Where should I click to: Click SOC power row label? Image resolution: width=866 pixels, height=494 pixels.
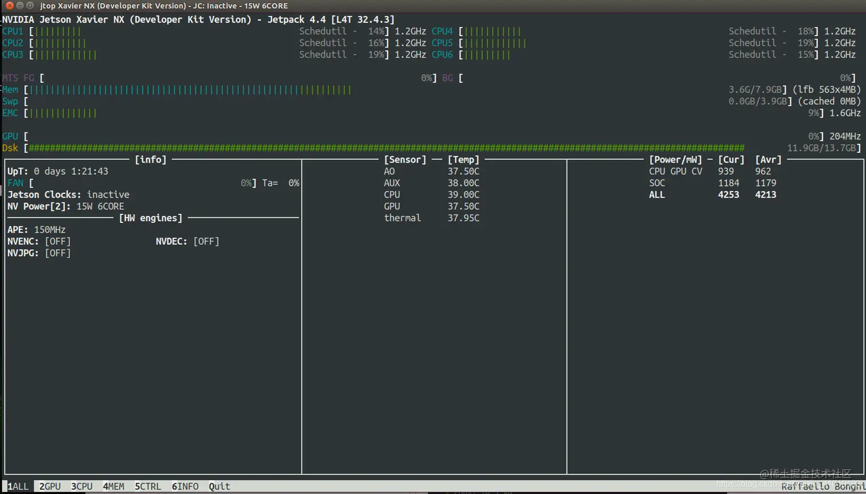point(657,183)
